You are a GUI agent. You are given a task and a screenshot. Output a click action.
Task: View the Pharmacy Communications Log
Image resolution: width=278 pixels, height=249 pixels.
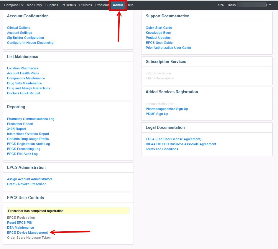tap(31, 119)
